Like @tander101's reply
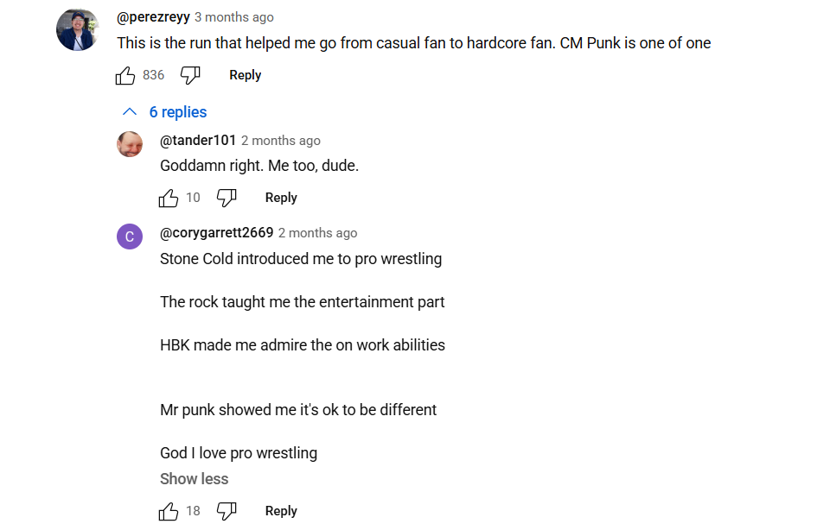The width and height of the screenshot is (817, 530). coord(169,199)
